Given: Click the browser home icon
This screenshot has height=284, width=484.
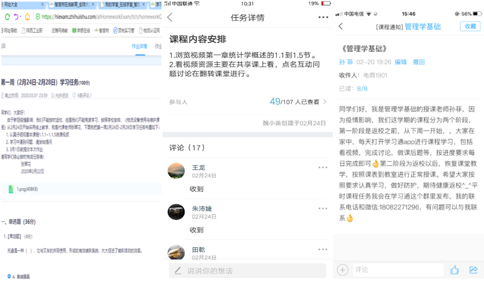Looking at the screenshot, I should point(27,17).
